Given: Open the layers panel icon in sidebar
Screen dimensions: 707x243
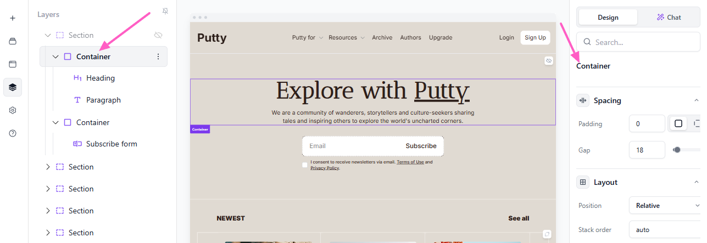Looking at the screenshot, I should click(x=13, y=87).
